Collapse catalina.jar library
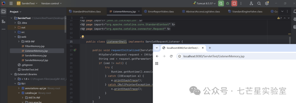The height and width of the screenshot is (103, 296). (x=19, y=93)
